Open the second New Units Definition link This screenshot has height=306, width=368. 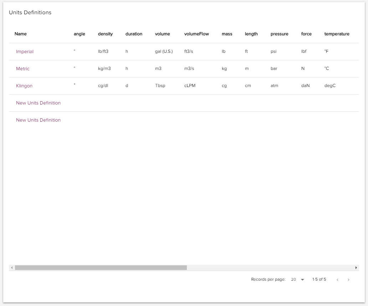[38, 120]
